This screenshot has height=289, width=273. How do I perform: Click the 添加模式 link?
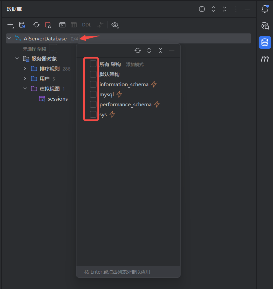135,64
